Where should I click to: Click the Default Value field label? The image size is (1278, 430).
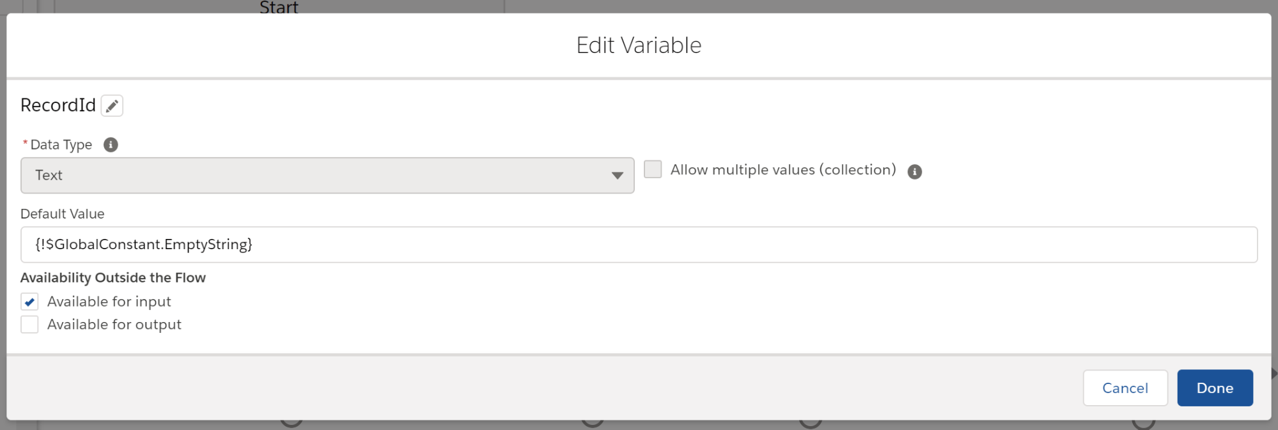click(x=63, y=214)
